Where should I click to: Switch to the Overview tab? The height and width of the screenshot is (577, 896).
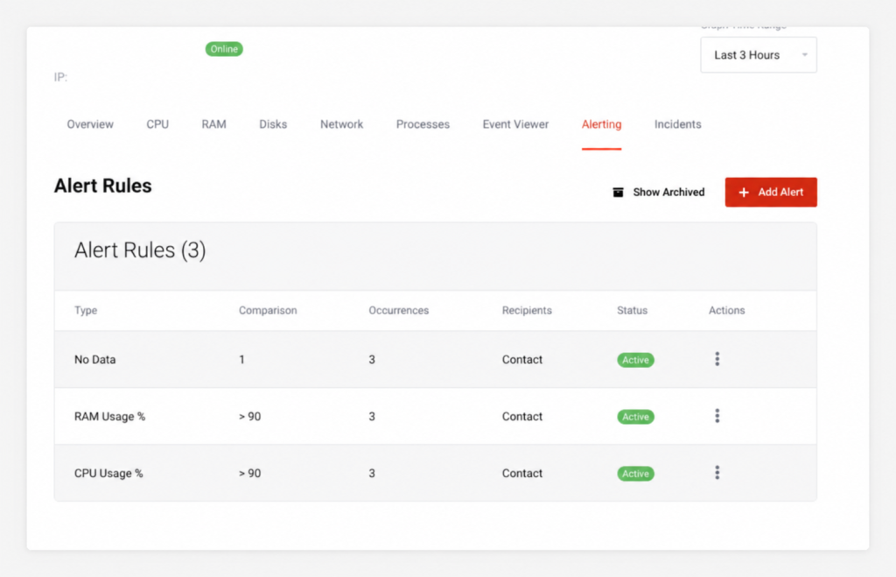coord(90,124)
